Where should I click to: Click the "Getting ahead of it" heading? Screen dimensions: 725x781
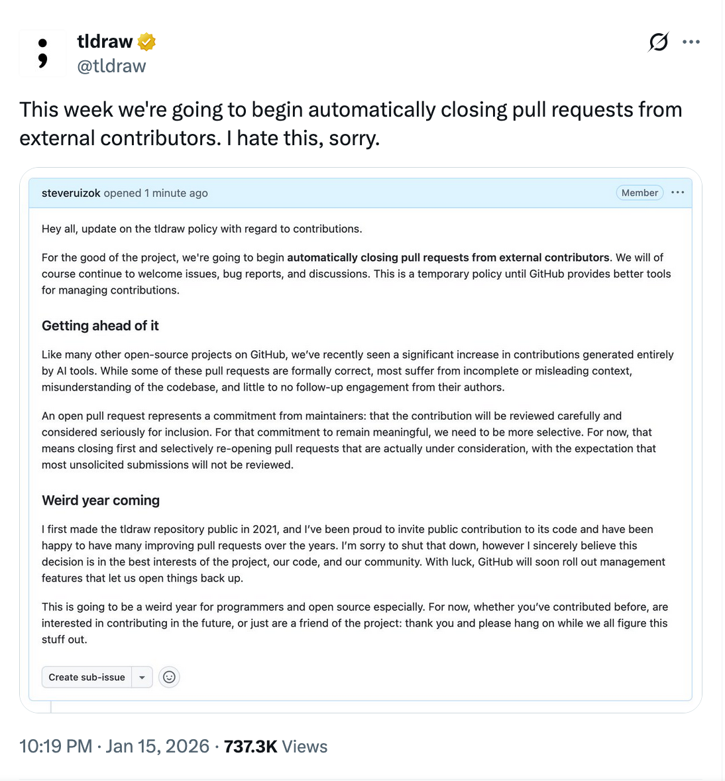(x=100, y=326)
